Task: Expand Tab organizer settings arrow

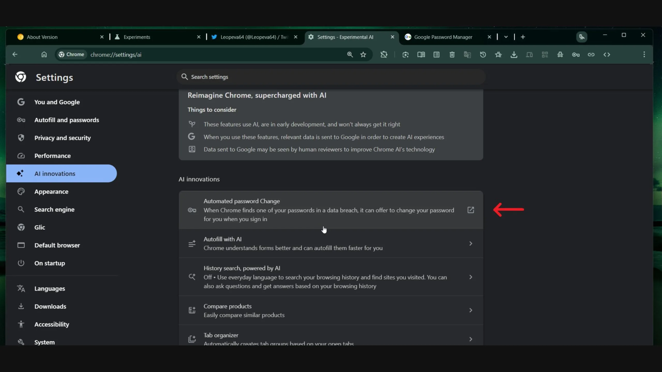Action: 471,339
